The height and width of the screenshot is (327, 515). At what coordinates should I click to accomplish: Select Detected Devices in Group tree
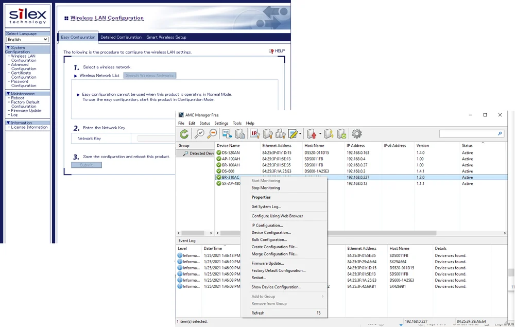[x=198, y=153]
